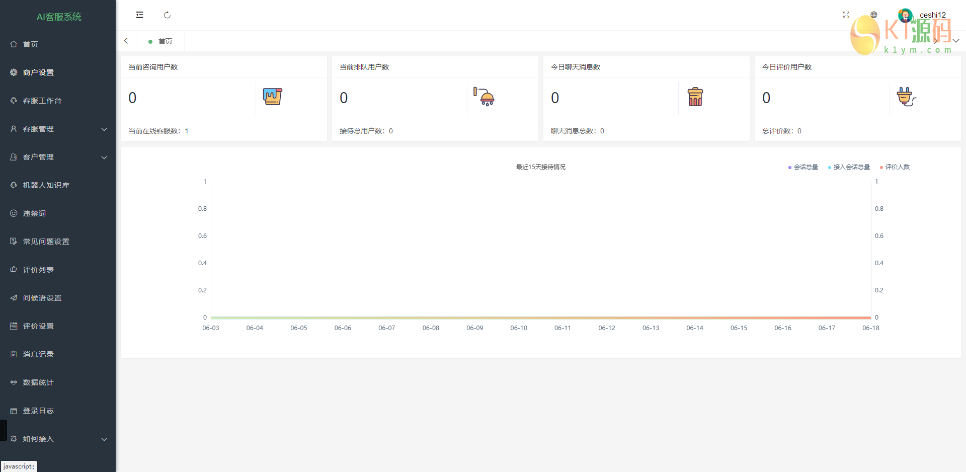Click the paper plane icon for 问候语设置
Image resolution: width=966 pixels, height=472 pixels.
(14, 298)
